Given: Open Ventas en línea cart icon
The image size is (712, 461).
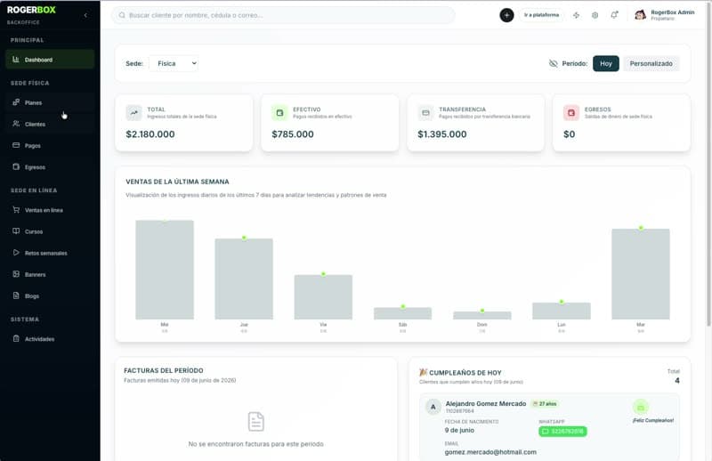Looking at the screenshot, I should [x=16, y=210].
